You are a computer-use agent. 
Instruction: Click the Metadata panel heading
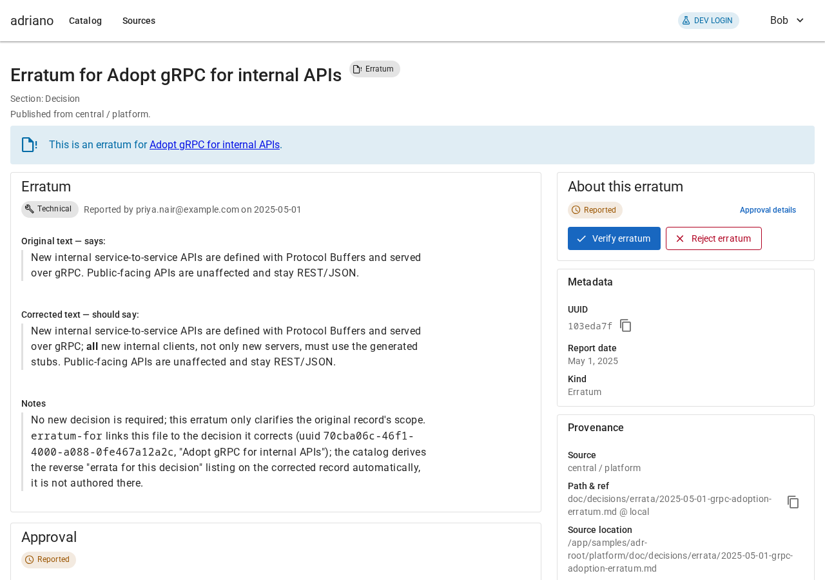click(x=590, y=282)
